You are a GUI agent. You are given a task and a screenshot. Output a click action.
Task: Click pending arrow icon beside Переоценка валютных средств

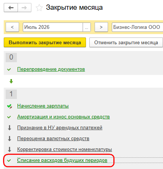(x=9, y=139)
